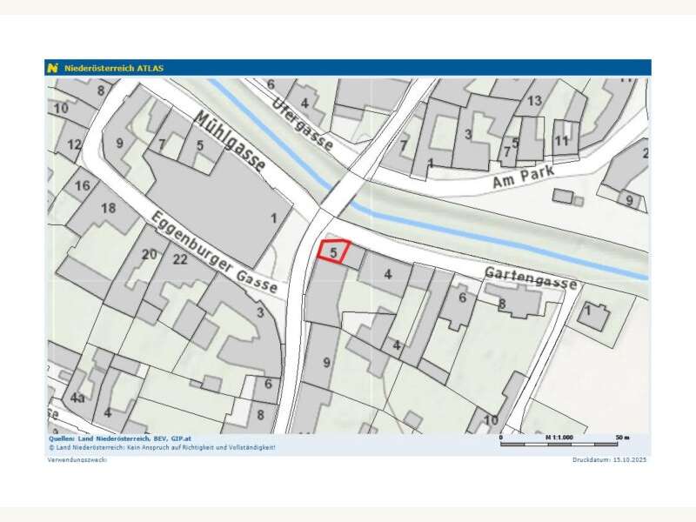This screenshot has width=696, height=522.
Task: Select building number 22
Action: click(180, 259)
